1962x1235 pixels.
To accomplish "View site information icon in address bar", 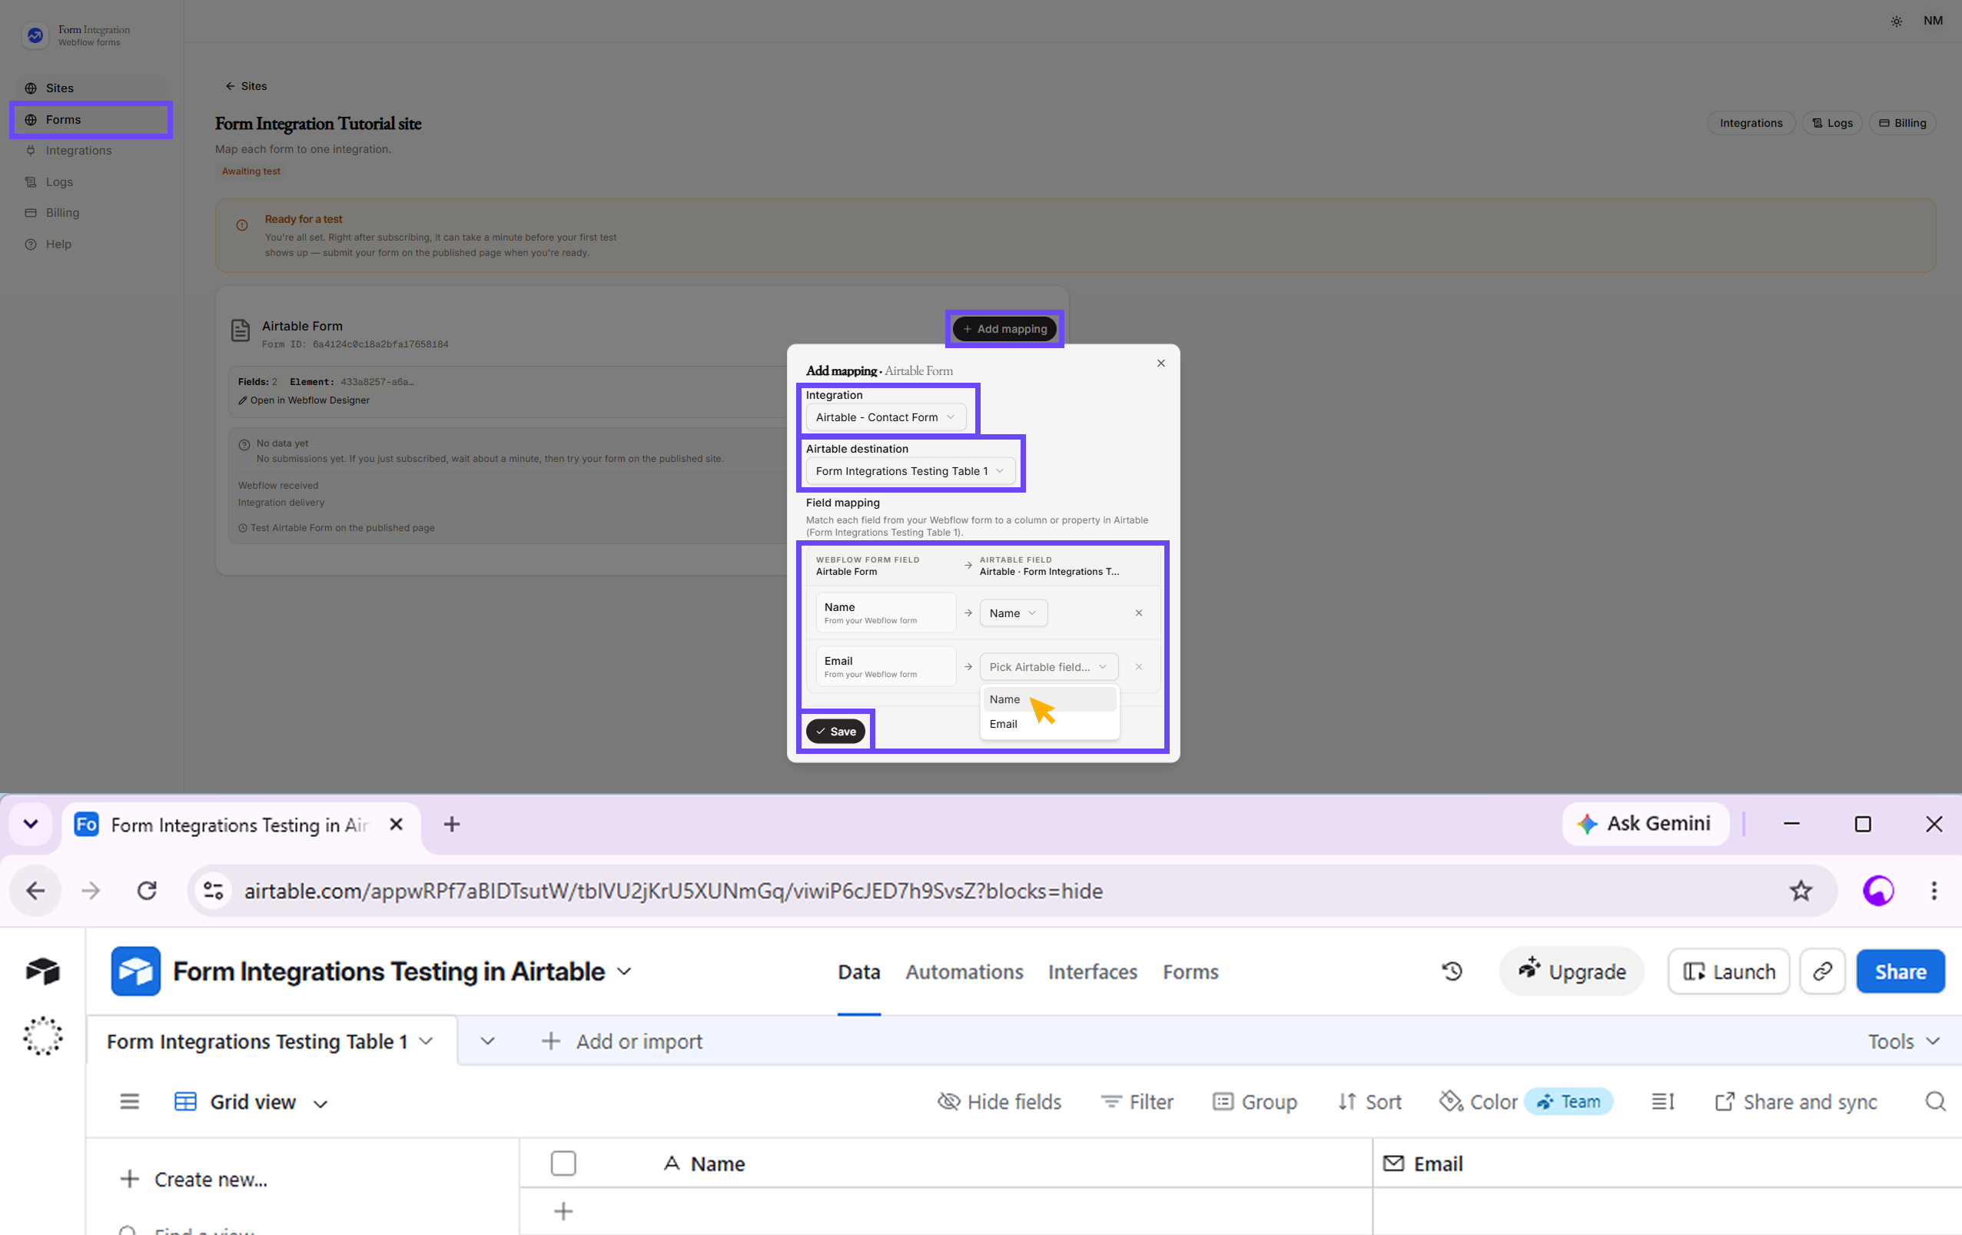I will point(214,891).
